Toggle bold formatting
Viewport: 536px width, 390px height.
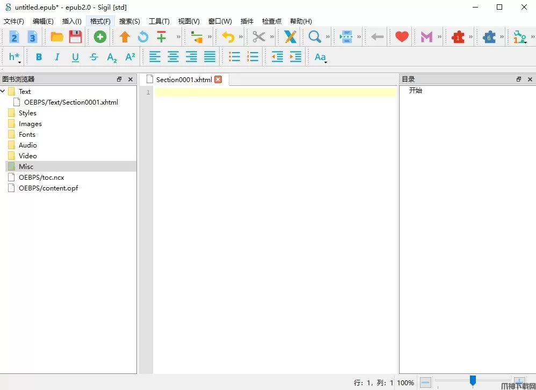pyautogui.click(x=39, y=57)
